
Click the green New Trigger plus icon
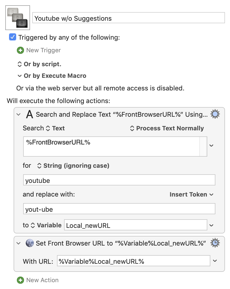pos(20,50)
